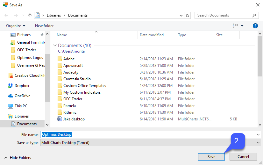Select This PC in navigation pane

pos(18,106)
